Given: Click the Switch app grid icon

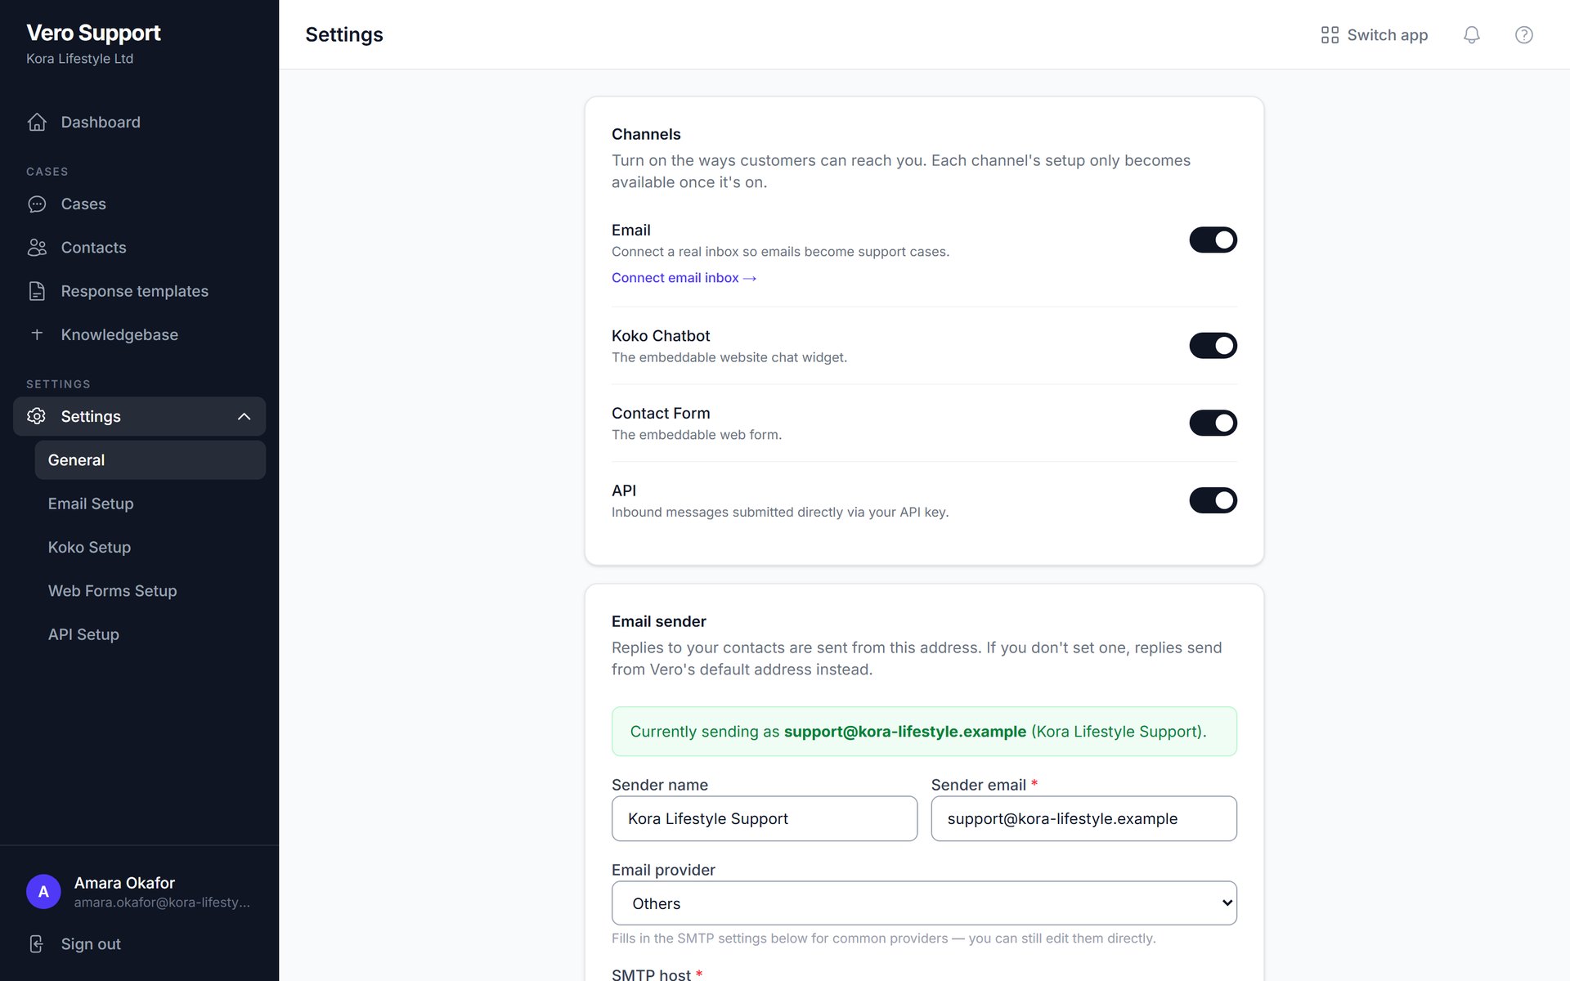Looking at the screenshot, I should [1330, 34].
